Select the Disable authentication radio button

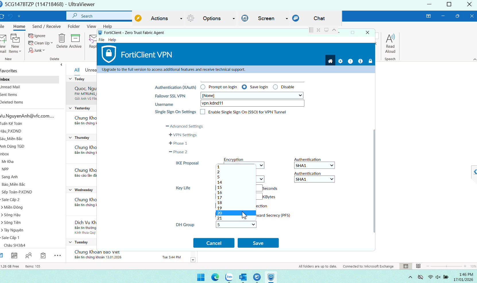275,87
